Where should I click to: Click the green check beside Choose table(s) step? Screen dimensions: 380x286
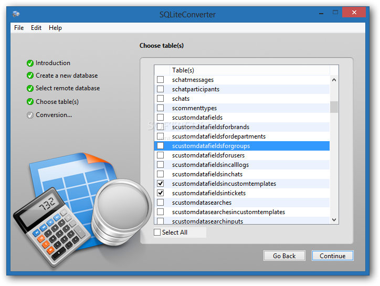tap(30, 102)
